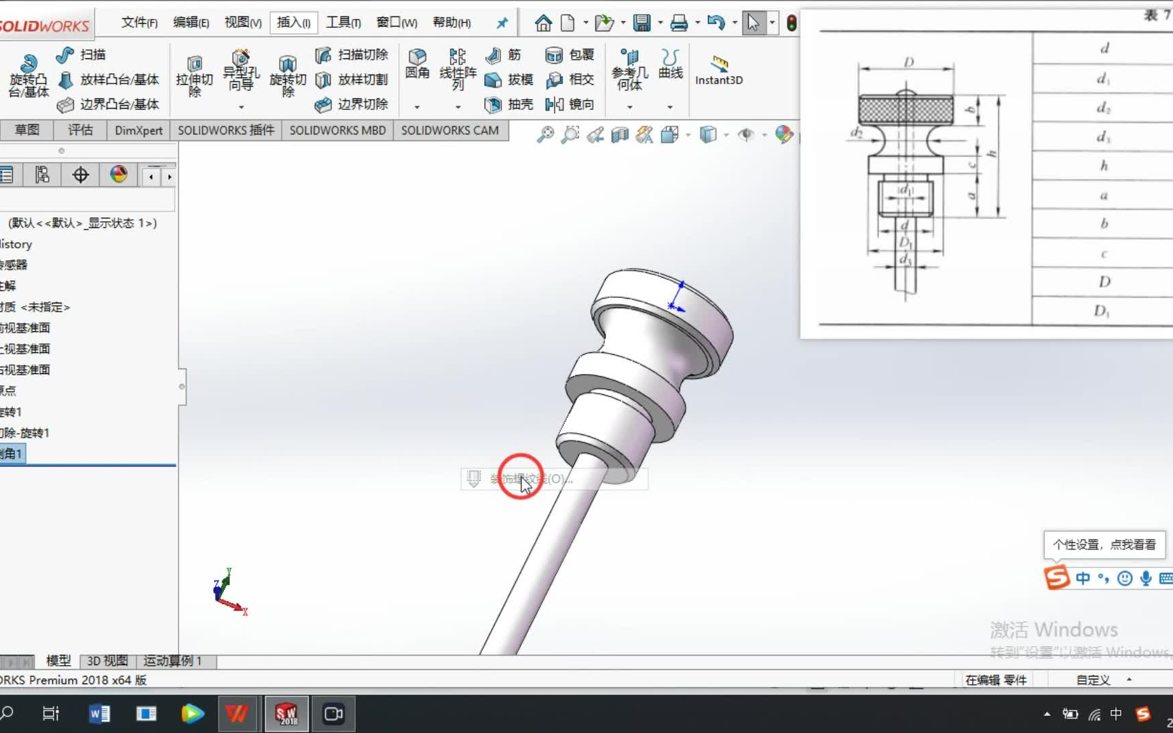The height and width of the screenshot is (733, 1173).
Task: Expand the 保存 button dropdown arrow
Action: coord(659,22)
